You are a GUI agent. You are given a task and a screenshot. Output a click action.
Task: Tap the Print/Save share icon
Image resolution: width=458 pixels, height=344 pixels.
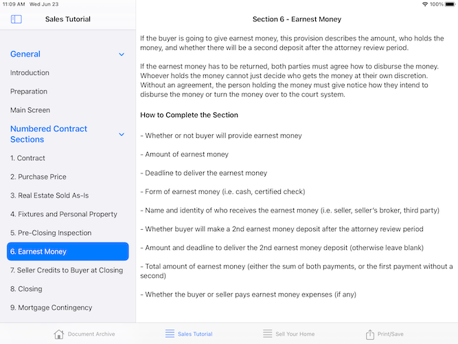point(370,334)
